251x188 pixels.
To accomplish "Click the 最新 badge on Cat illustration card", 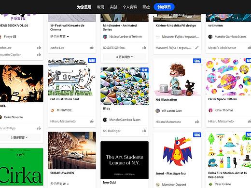I will tap(92, 60).
